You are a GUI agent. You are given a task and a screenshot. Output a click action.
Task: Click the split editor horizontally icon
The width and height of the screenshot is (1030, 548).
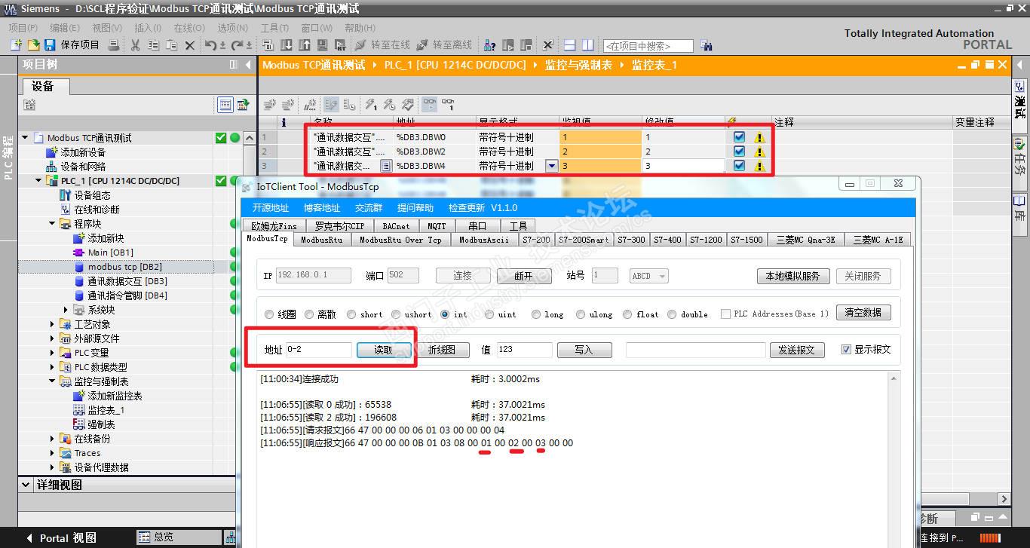click(570, 45)
